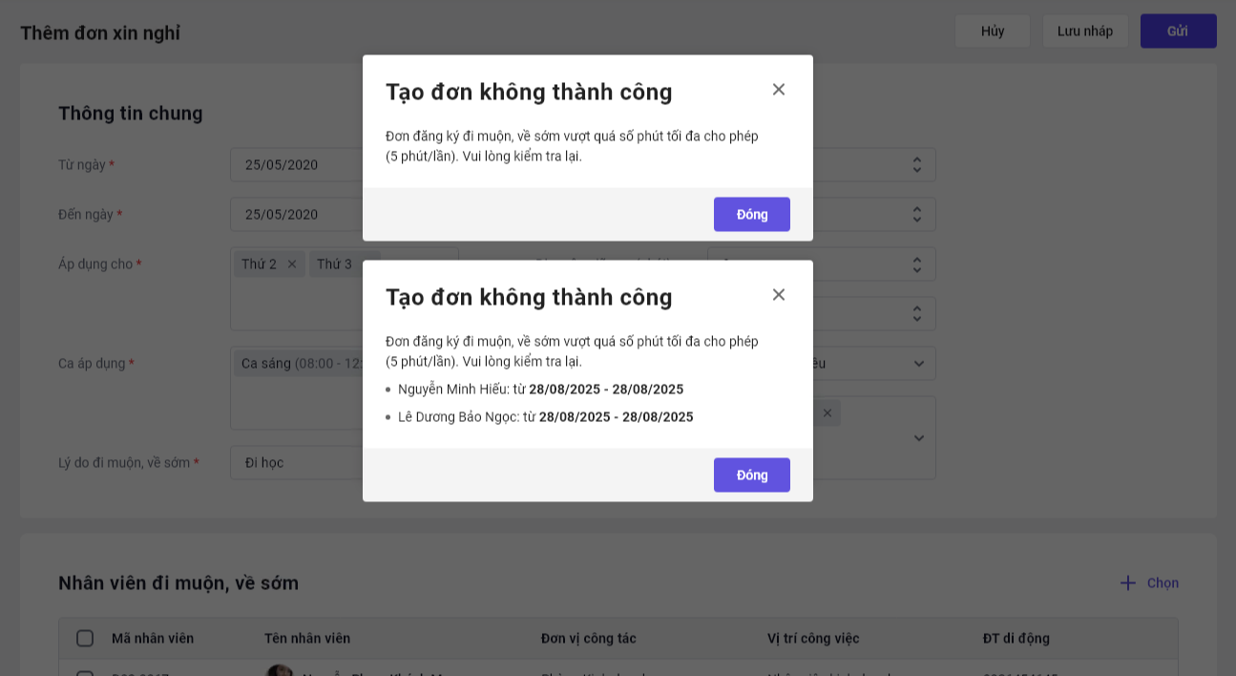Click the plus icon beside Chọn
Image resolution: width=1236 pixels, height=676 pixels.
(1128, 583)
